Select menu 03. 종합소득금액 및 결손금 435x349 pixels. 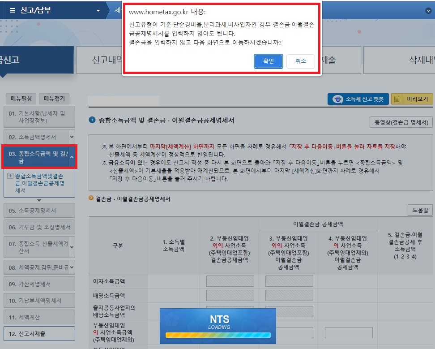(36, 157)
